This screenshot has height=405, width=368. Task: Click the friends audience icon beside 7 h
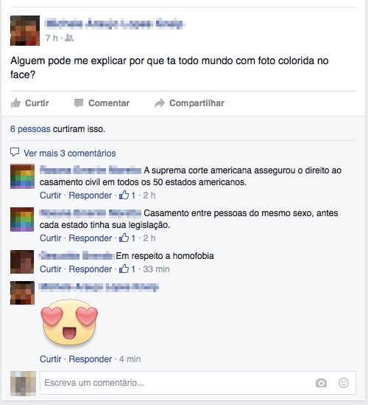69,38
